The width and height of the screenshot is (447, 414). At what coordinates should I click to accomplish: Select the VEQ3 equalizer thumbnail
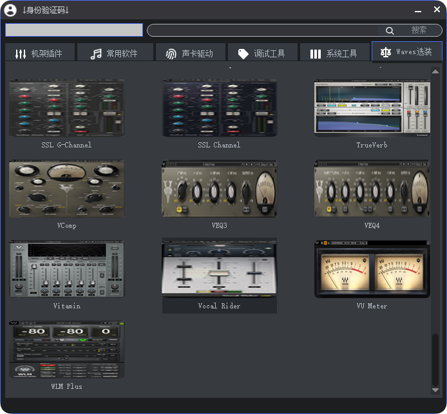tap(219, 189)
